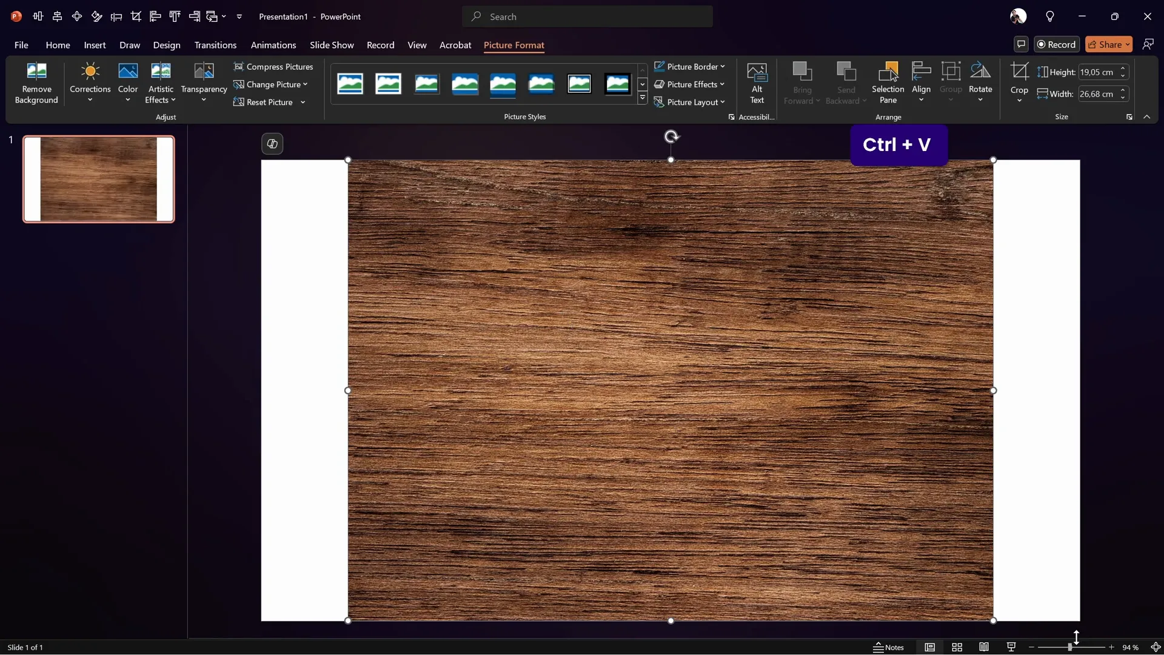
Task: Switch to Slide Sorter view
Action: point(957,647)
